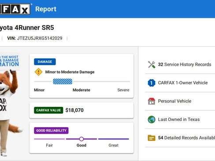Click the 'Good' reliability label
This screenshot has width=215, height=161.
point(82,145)
